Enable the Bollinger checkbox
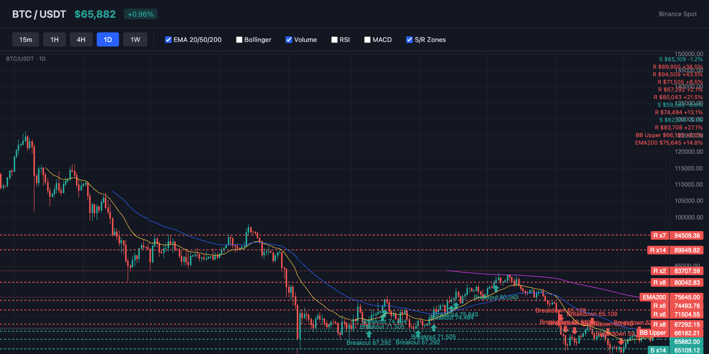The width and height of the screenshot is (709, 354). (x=240, y=39)
